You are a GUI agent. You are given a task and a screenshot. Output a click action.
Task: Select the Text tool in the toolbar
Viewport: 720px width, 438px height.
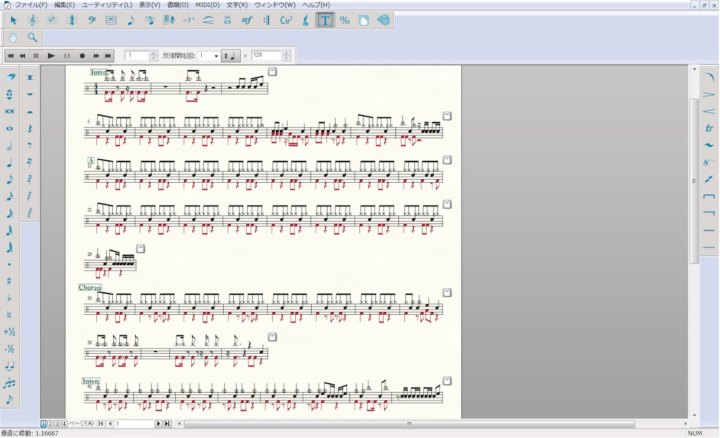pos(325,20)
